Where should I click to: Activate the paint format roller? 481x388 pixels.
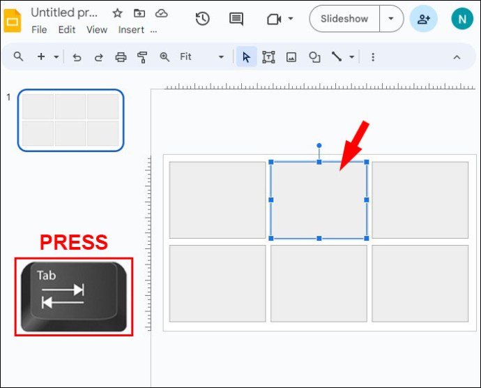pyautogui.click(x=142, y=57)
